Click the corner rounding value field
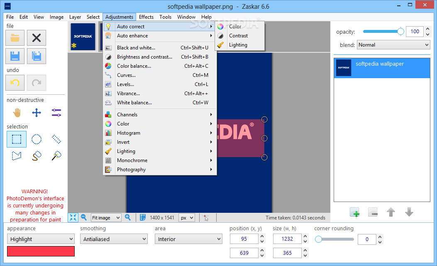 (367, 239)
